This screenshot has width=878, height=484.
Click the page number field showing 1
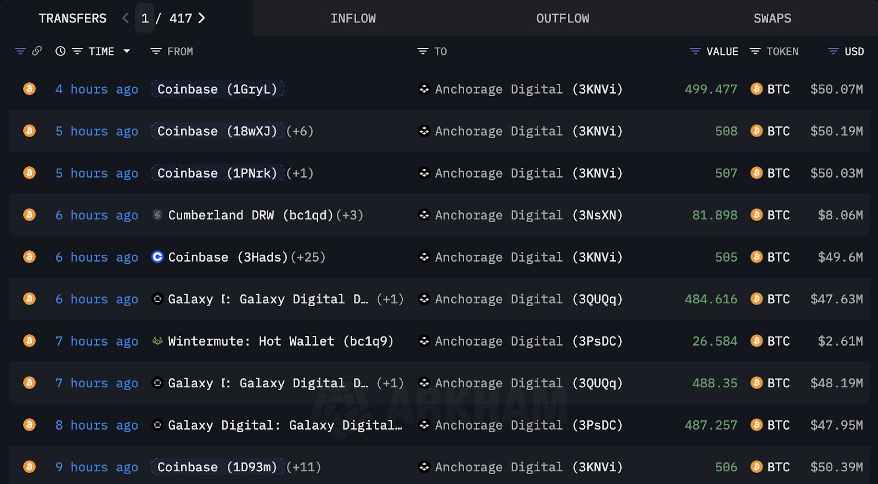tap(145, 18)
